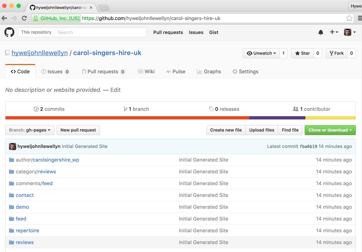Focus the repository search field

(100, 32)
